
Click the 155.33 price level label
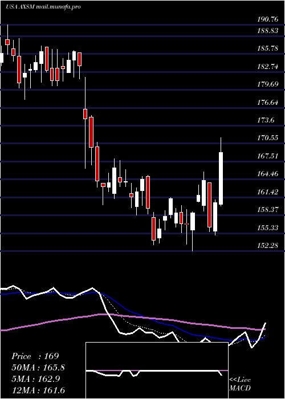267,228
